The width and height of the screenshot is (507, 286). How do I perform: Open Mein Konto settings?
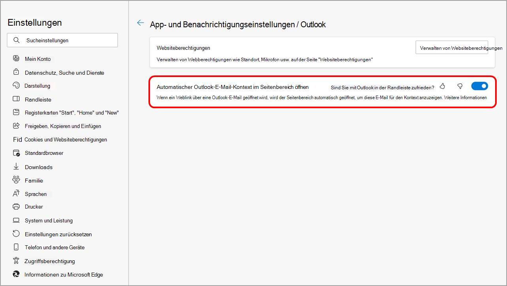(x=38, y=59)
